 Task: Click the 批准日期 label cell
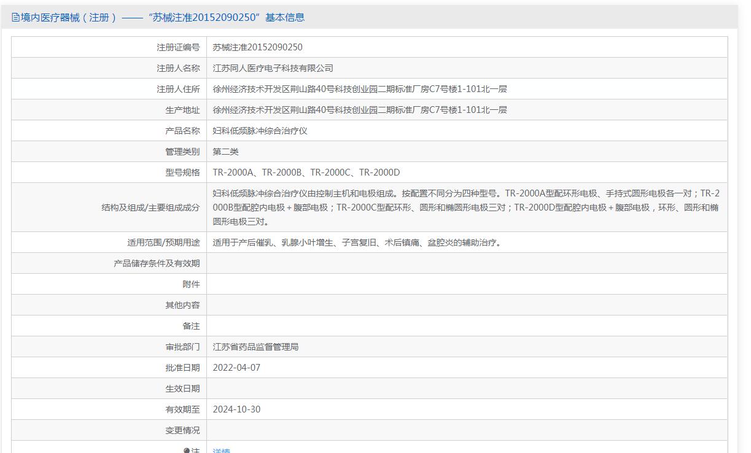coord(109,368)
